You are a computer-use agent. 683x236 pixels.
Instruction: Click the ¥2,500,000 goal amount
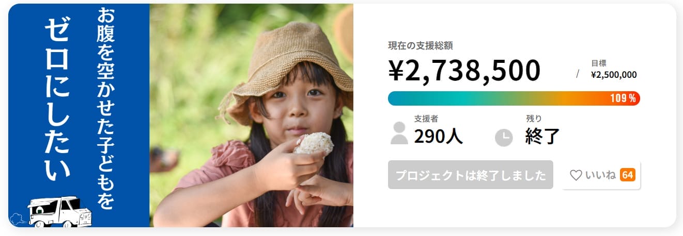point(614,75)
